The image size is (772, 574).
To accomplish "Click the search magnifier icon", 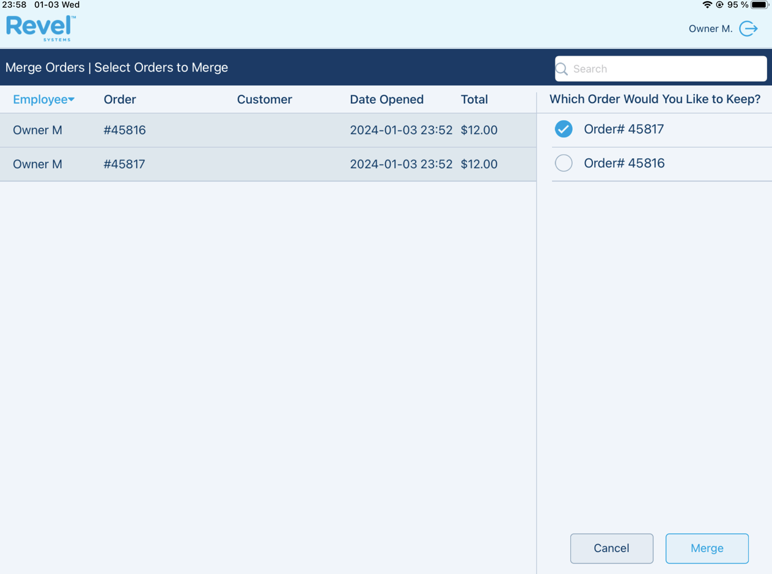I will (x=562, y=68).
